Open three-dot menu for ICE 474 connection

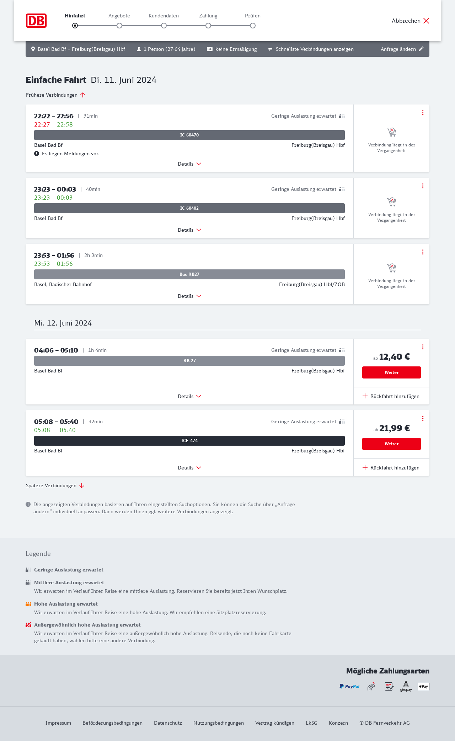click(x=423, y=418)
